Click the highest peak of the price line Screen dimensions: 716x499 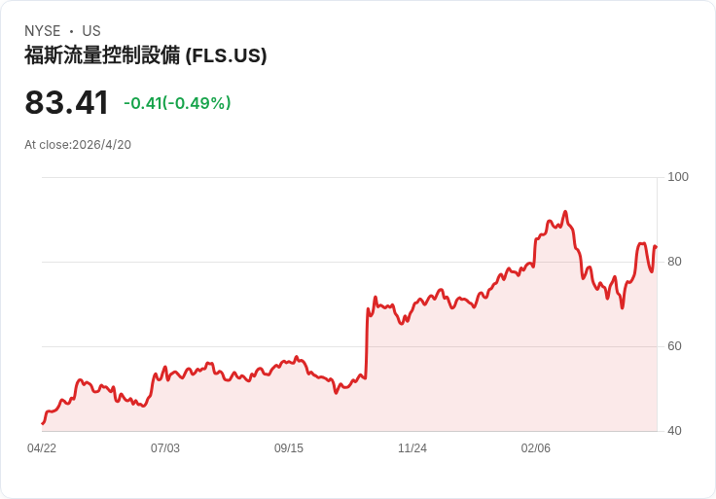click(565, 212)
